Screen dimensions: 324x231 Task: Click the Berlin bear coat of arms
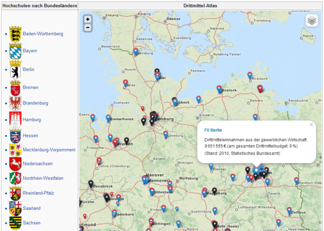click(15, 70)
